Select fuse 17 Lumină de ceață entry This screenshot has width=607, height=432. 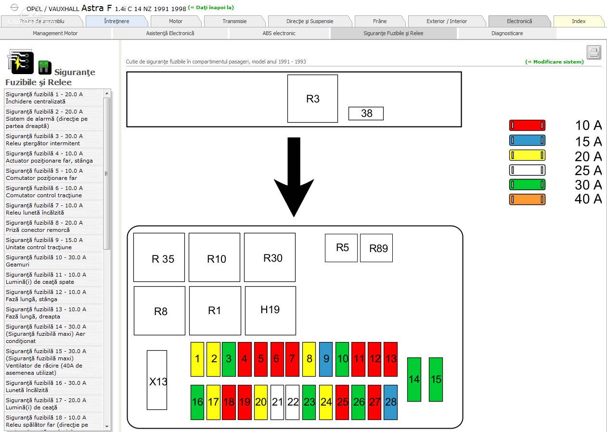click(x=53, y=404)
